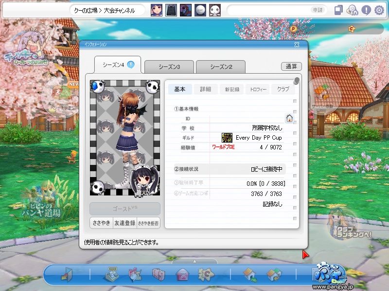Screen dimensions: 389x291
Task: Close the インフォメーション dialog
Action: coord(297,45)
